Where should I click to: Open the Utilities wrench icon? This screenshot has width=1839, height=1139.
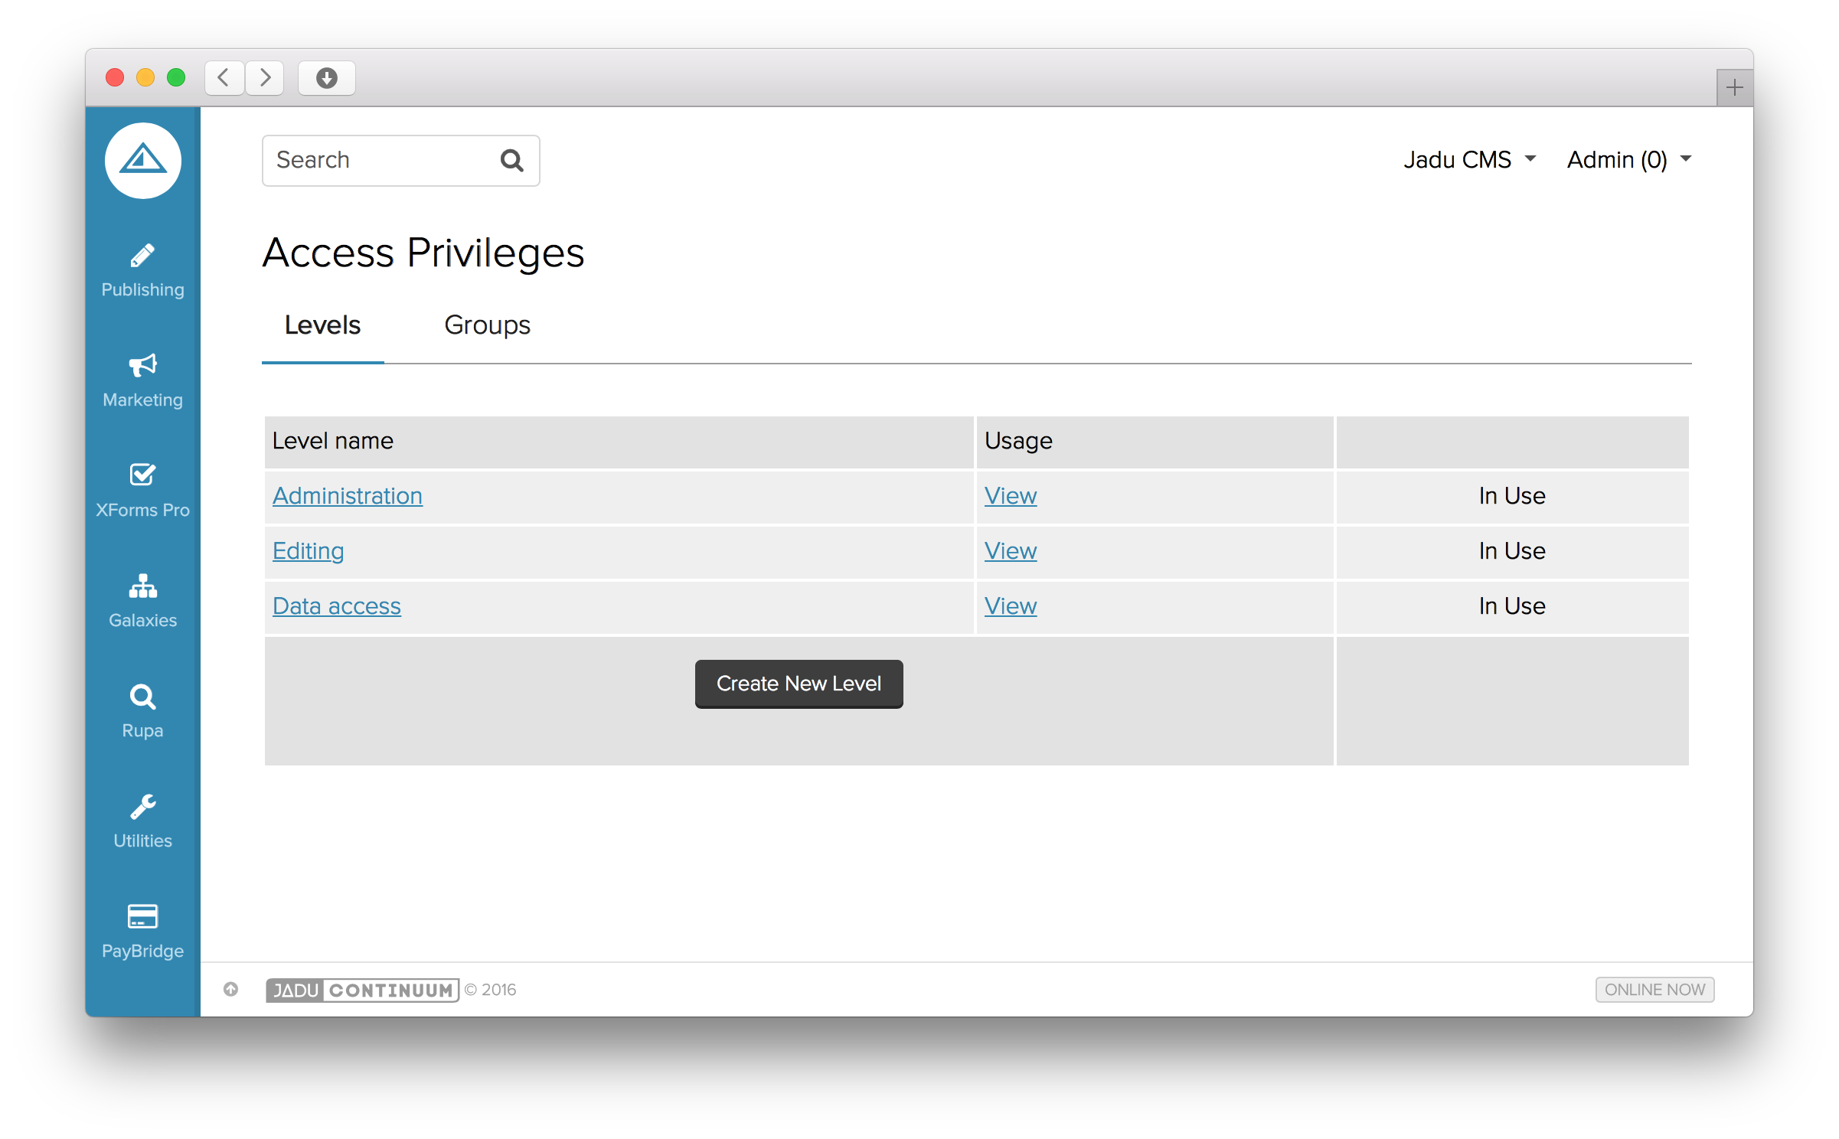[x=142, y=807]
